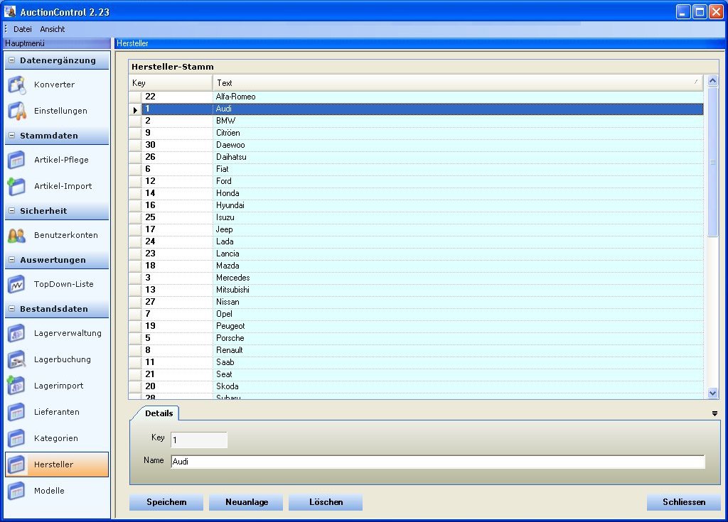This screenshot has height=522, width=728.
Task: Select the Peugeot row
Action: click(416, 326)
